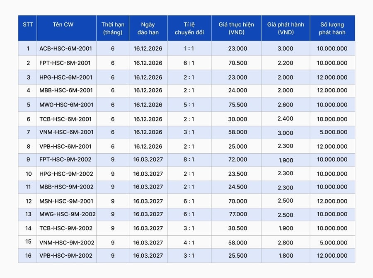Click the Tên CW column header

pos(63,24)
